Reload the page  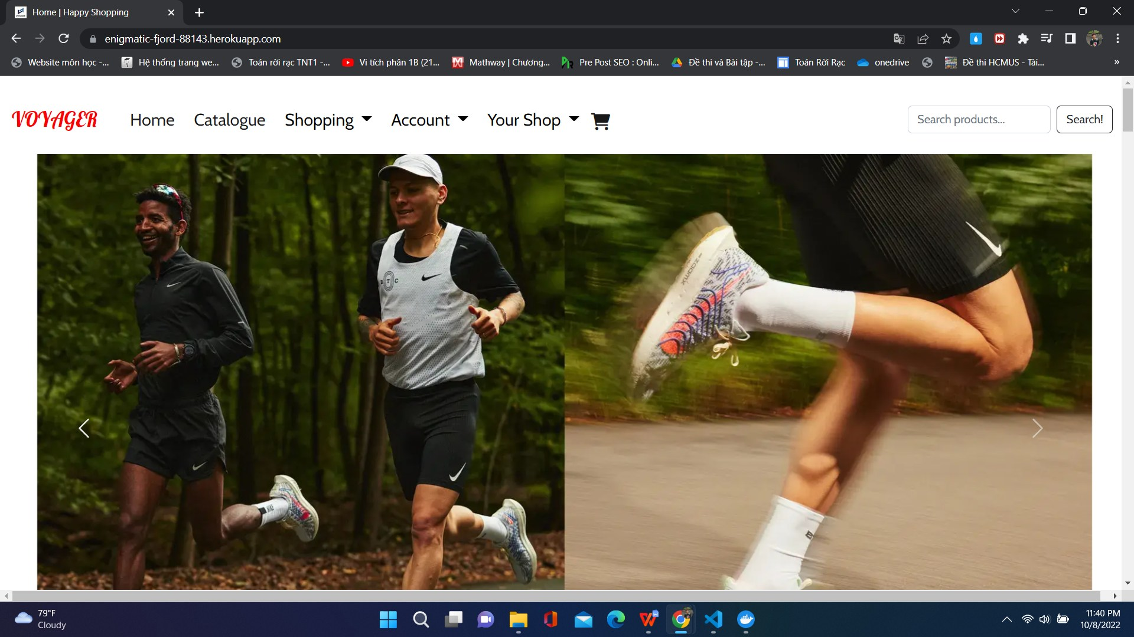click(x=64, y=39)
